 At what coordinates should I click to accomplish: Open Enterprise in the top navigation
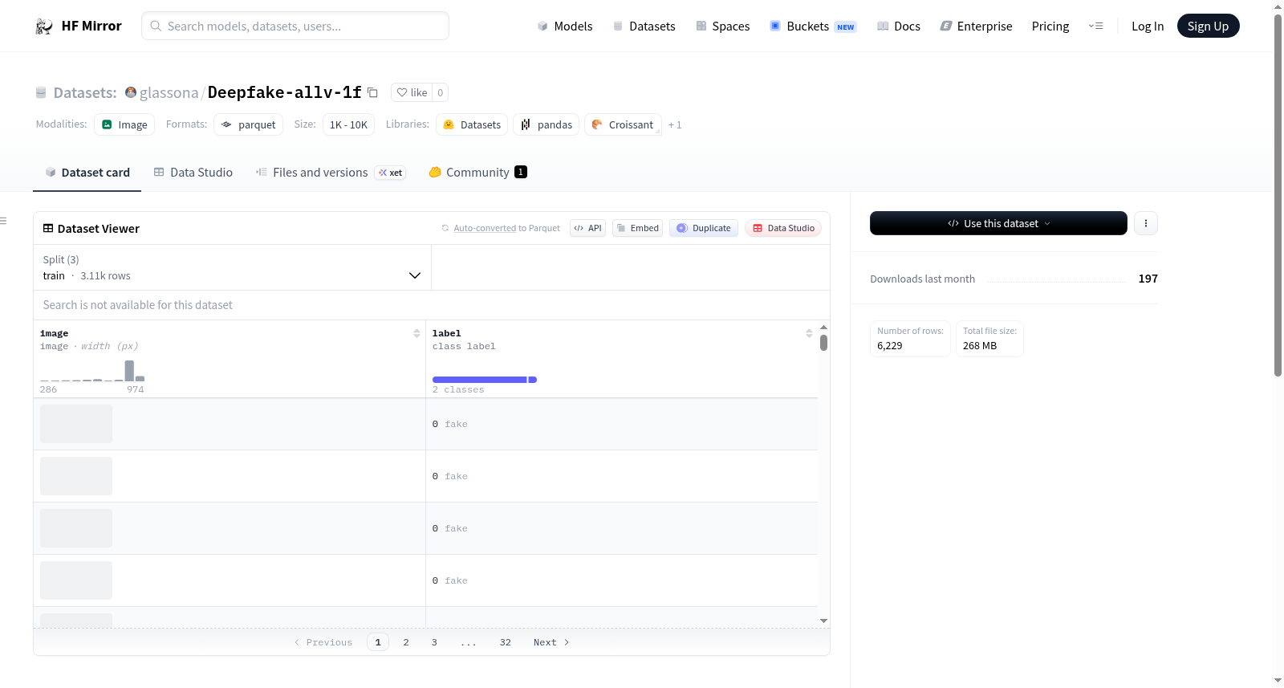[976, 26]
